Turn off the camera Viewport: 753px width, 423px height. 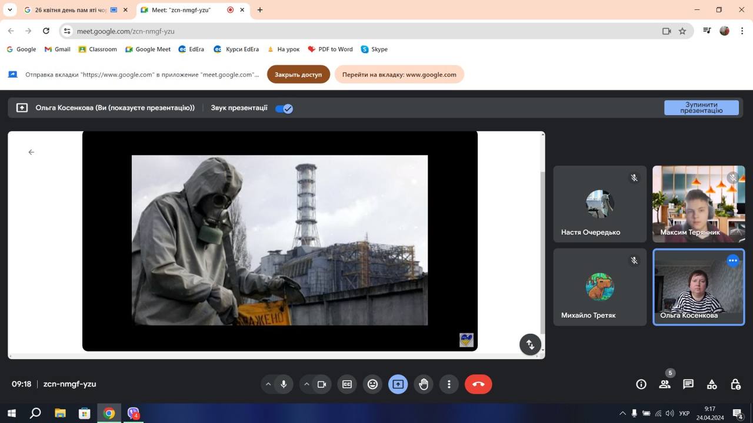[322, 384]
